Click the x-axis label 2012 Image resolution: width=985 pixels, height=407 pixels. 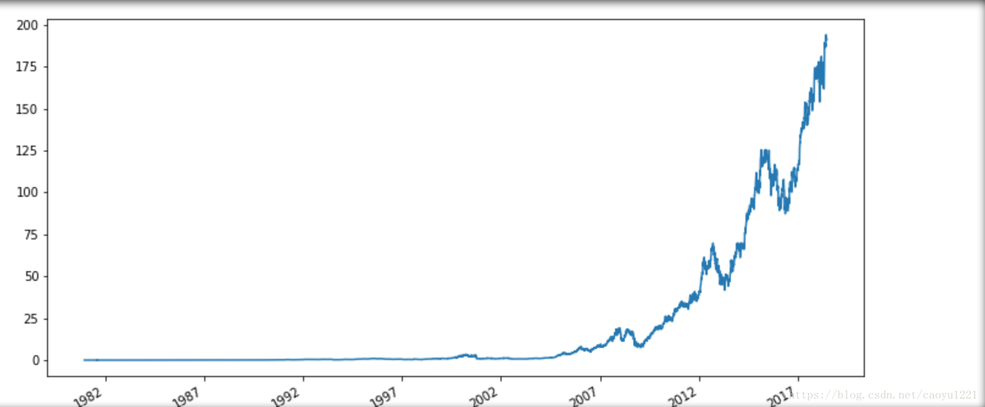click(682, 397)
